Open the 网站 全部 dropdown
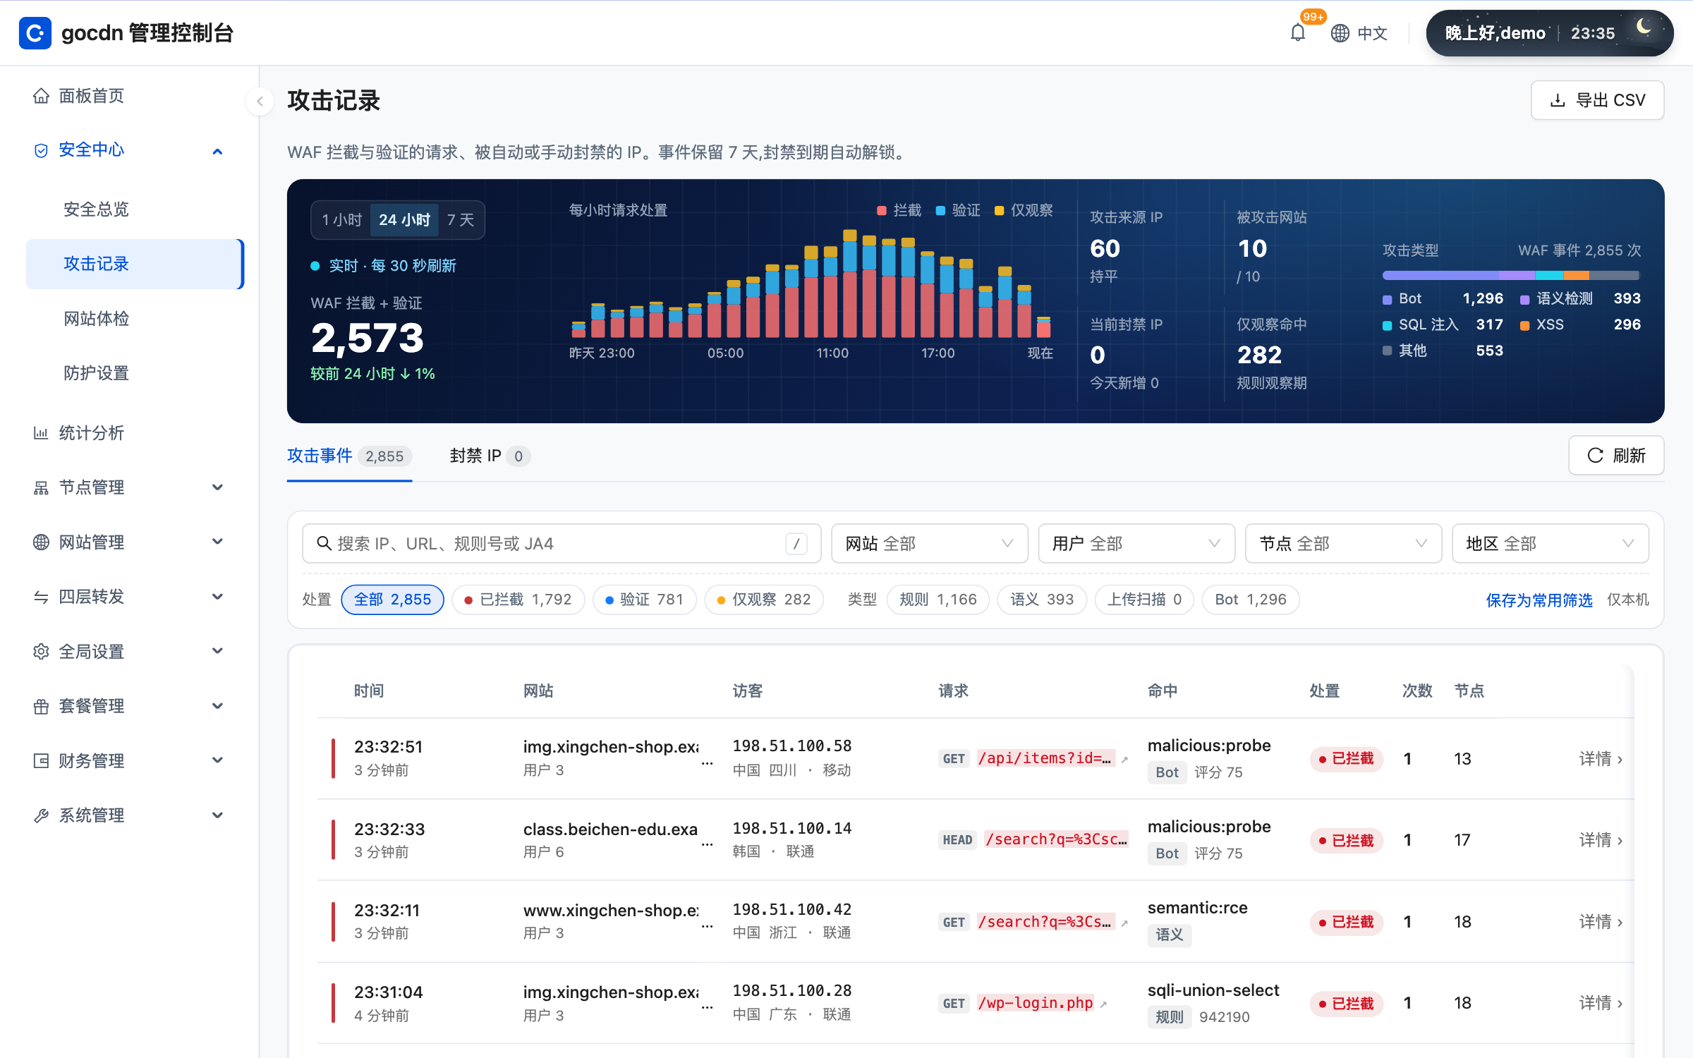1693x1058 pixels. (929, 543)
